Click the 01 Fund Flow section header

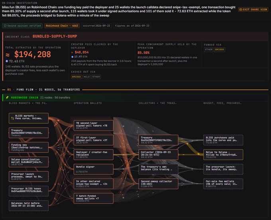pos(43,90)
